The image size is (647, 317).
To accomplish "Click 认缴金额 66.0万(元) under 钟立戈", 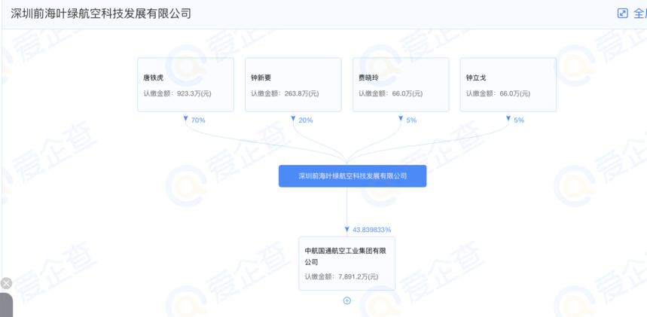I will [499, 93].
